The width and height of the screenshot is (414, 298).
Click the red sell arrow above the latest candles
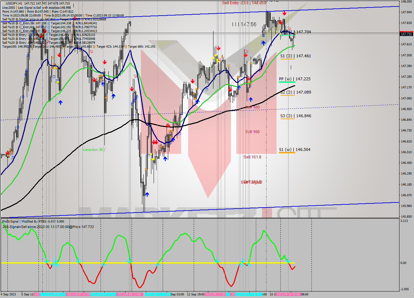285,13
